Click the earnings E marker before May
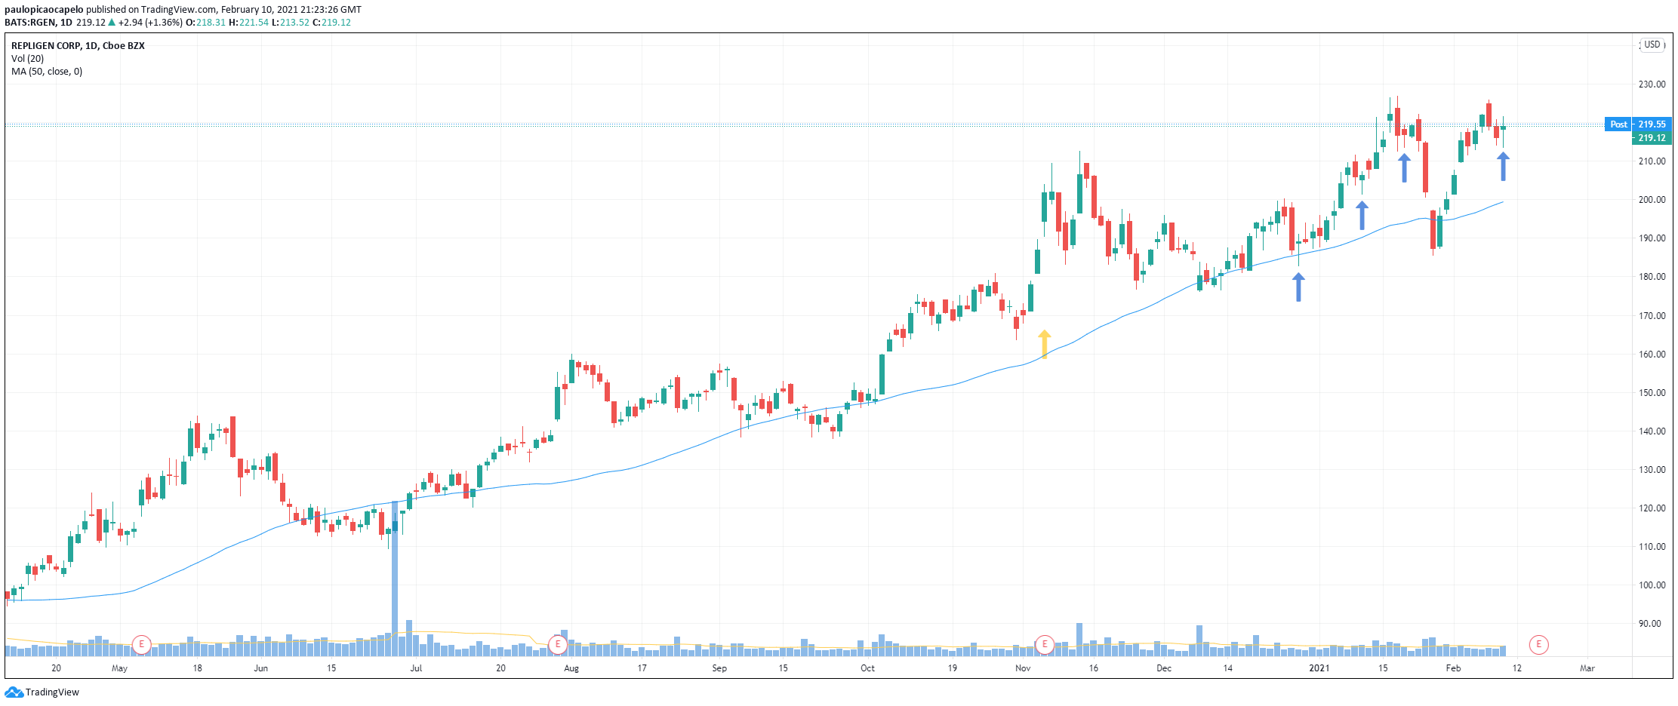Viewport: 1678px width, 706px height. click(x=141, y=644)
